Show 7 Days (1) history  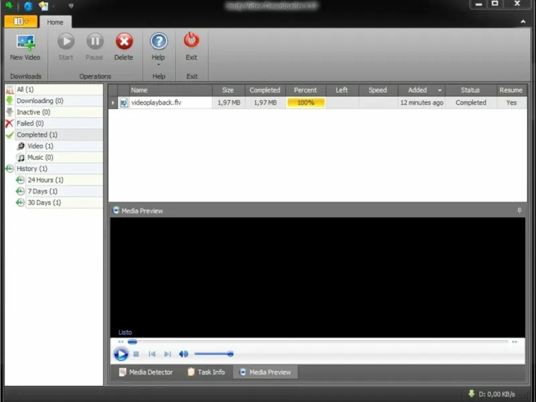coord(59,191)
